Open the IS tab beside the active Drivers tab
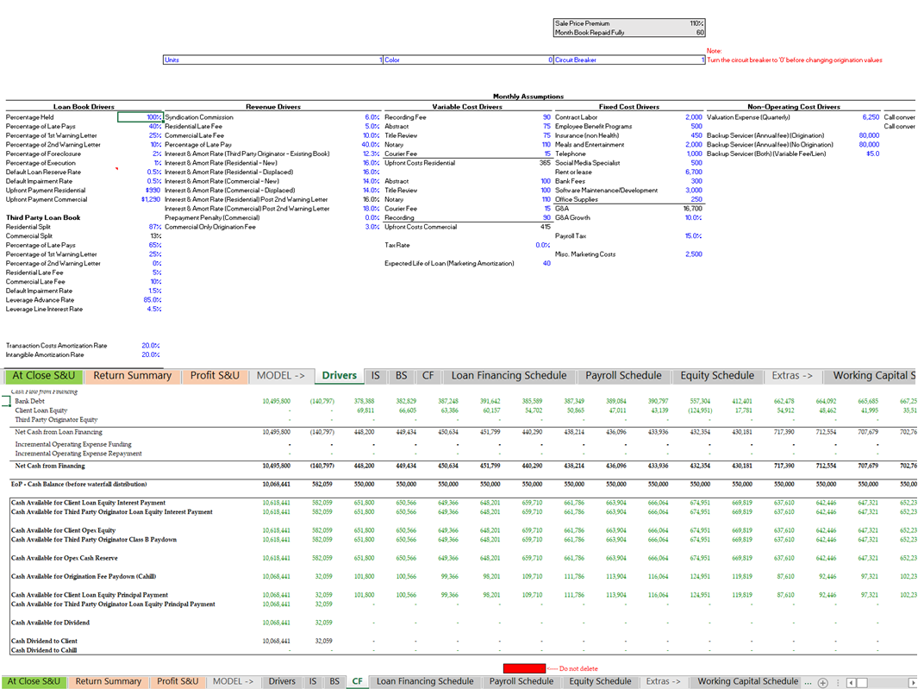Viewport: 918px width, 689px height. pos(375,376)
